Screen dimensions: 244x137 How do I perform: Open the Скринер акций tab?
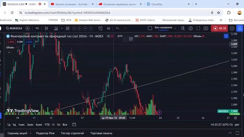(17, 133)
